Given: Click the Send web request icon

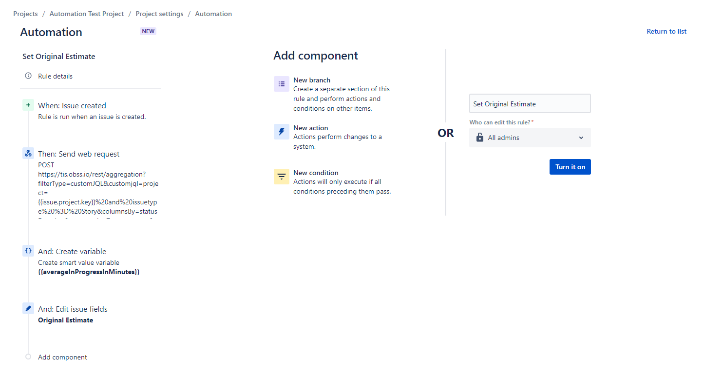Looking at the screenshot, I should [28, 153].
